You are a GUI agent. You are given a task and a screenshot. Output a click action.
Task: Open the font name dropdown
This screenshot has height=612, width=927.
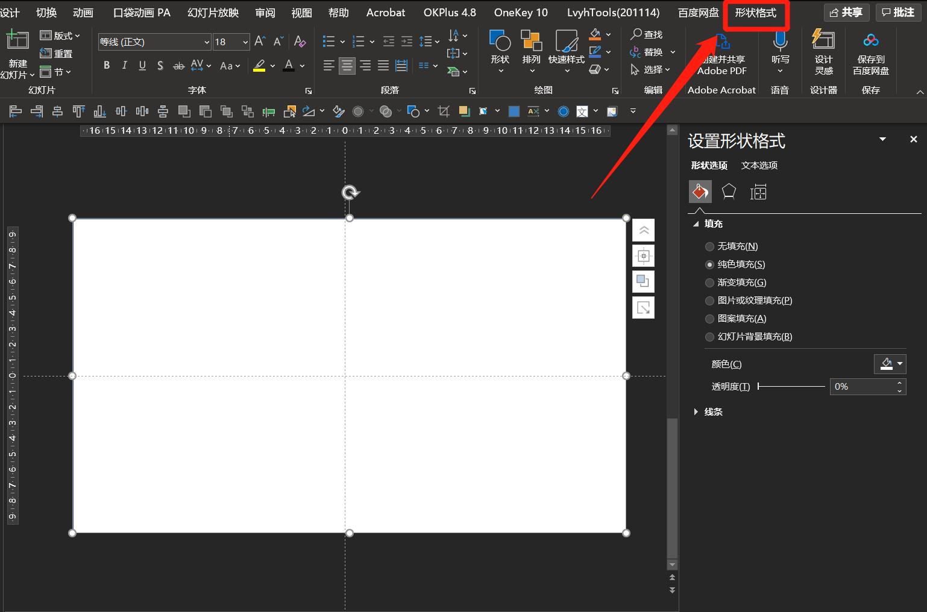[x=207, y=42]
